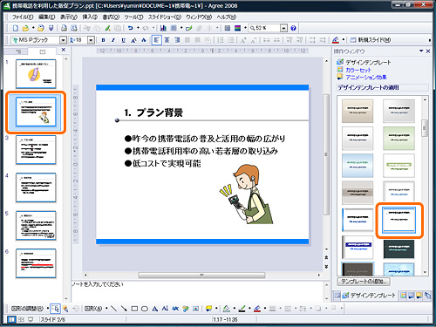The width and height of the screenshot is (436, 327).
Task: Insert a chart from toolbar
Action: (x=163, y=28)
